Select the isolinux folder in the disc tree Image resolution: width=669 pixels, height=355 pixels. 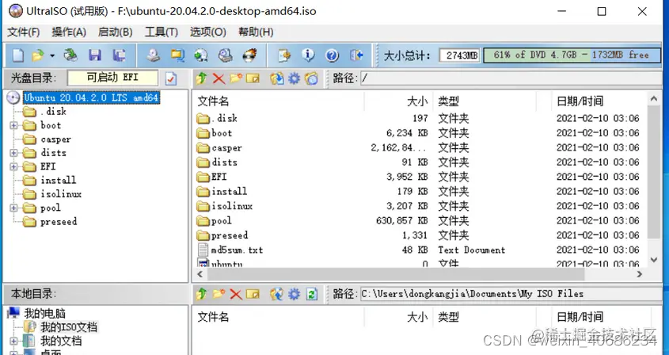(x=61, y=194)
